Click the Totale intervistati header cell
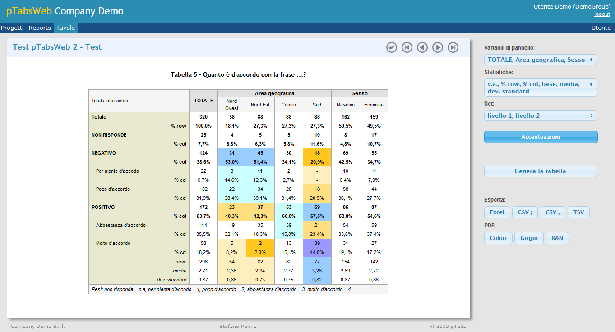This screenshot has width=615, height=332. click(139, 101)
